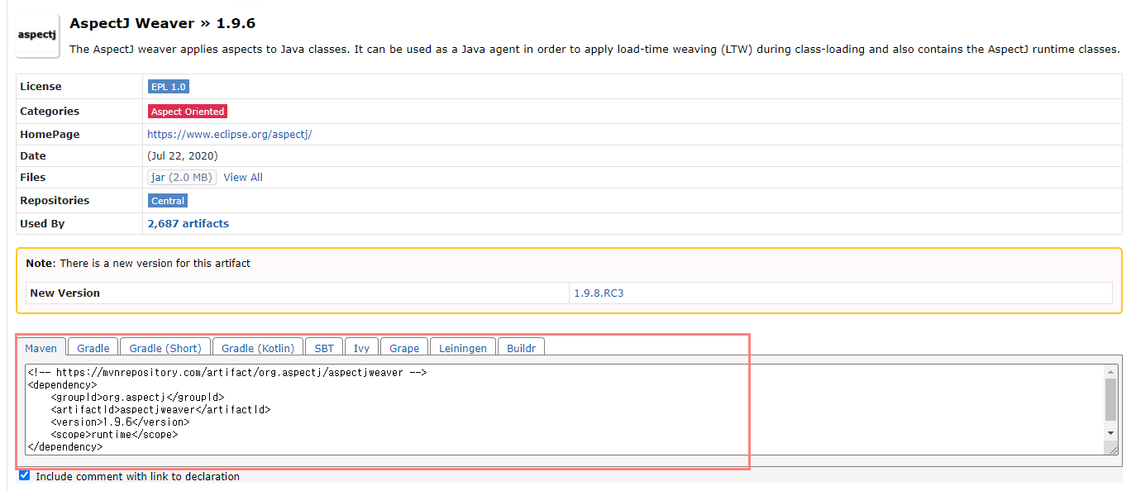Screen dimensions: 1131x491
Task: Click the snippet scrollbar up arrow
Action: coord(1110,373)
